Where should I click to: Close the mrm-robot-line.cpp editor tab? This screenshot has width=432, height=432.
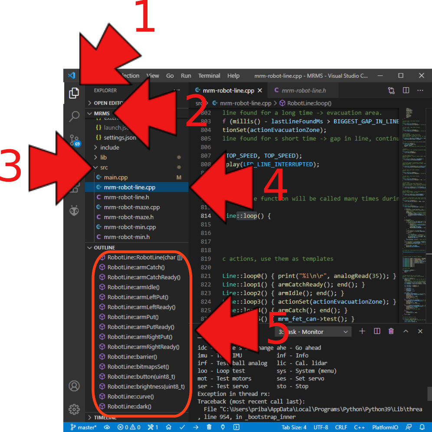coord(259,90)
